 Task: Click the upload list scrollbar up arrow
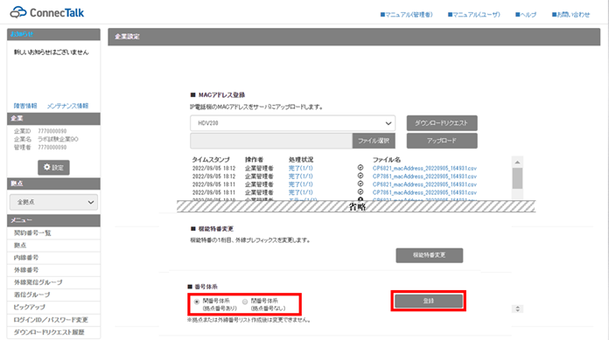tap(517, 162)
